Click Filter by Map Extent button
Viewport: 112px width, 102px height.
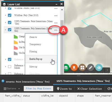tap(38, 89)
